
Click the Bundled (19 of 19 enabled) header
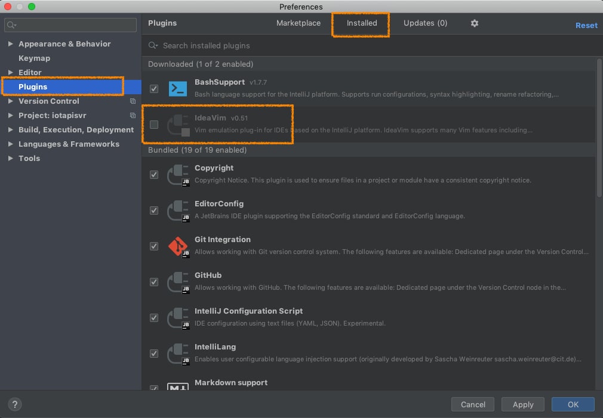pyautogui.click(x=197, y=150)
